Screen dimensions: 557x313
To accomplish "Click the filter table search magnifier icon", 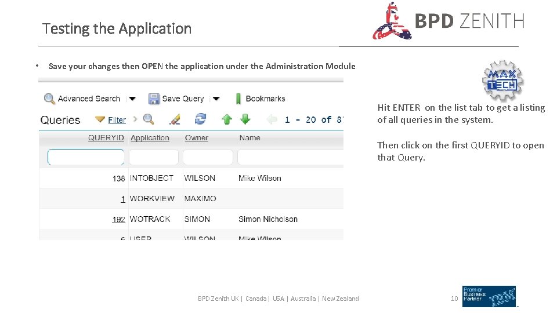I will [149, 119].
